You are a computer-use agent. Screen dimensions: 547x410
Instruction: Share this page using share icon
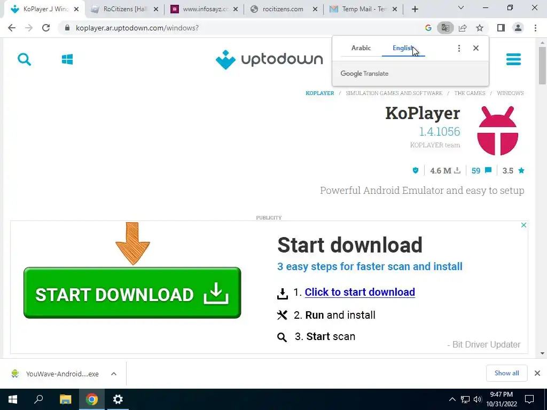pyautogui.click(x=463, y=28)
